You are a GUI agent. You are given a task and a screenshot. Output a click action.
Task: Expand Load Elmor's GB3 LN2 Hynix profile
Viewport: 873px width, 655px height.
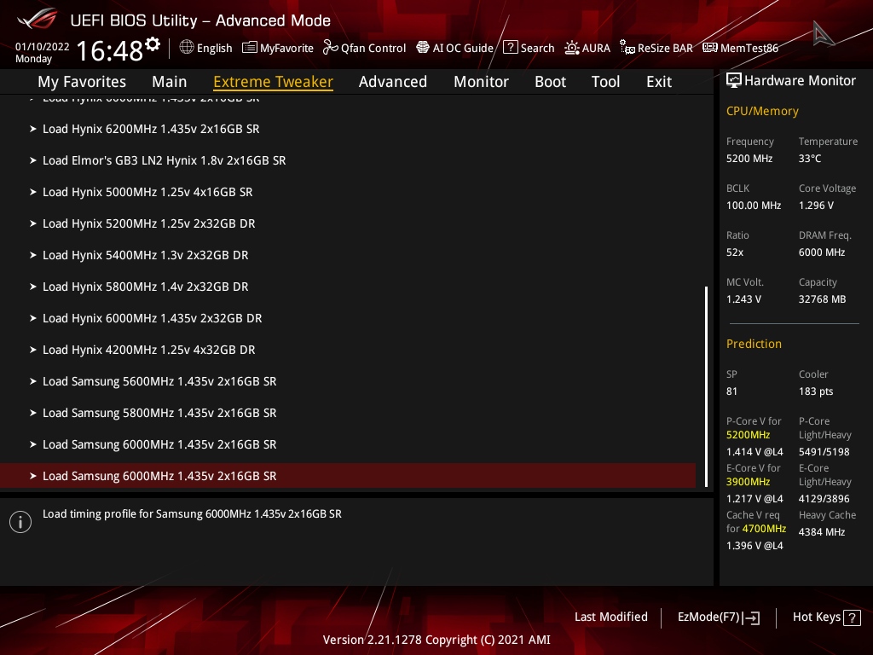coord(348,160)
